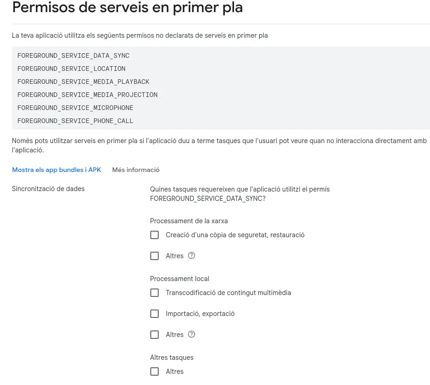Select the FOREGROUND_SERVICE_PHONE_CALL permission entry

(x=75, y=121)
